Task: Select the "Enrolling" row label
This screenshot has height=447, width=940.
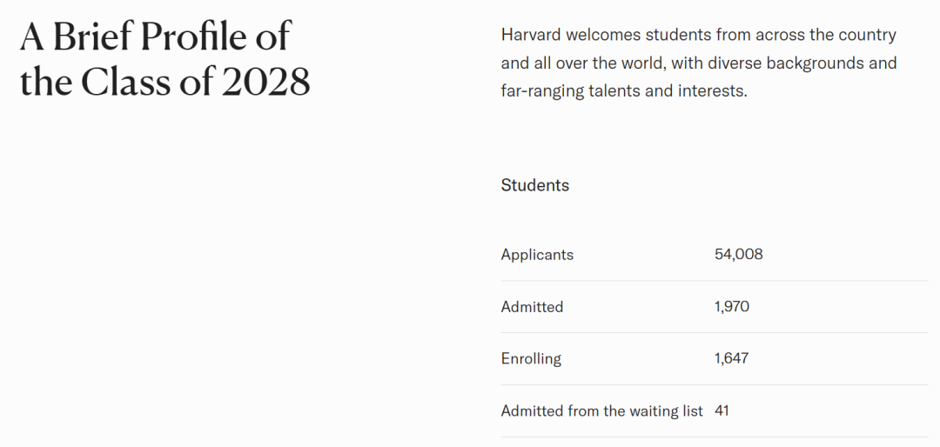Action: pos(531,358)
